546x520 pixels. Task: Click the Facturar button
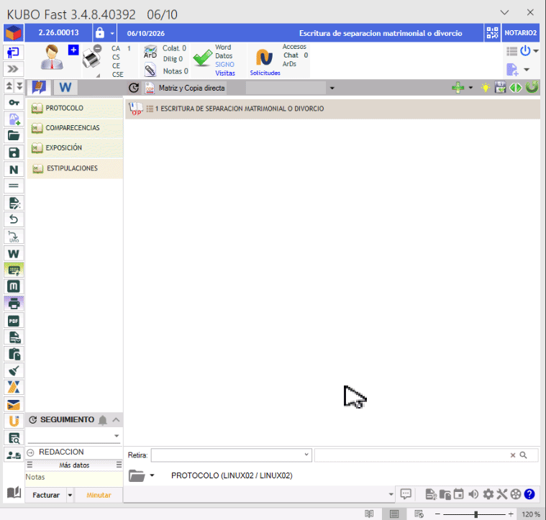click(46, 495)
